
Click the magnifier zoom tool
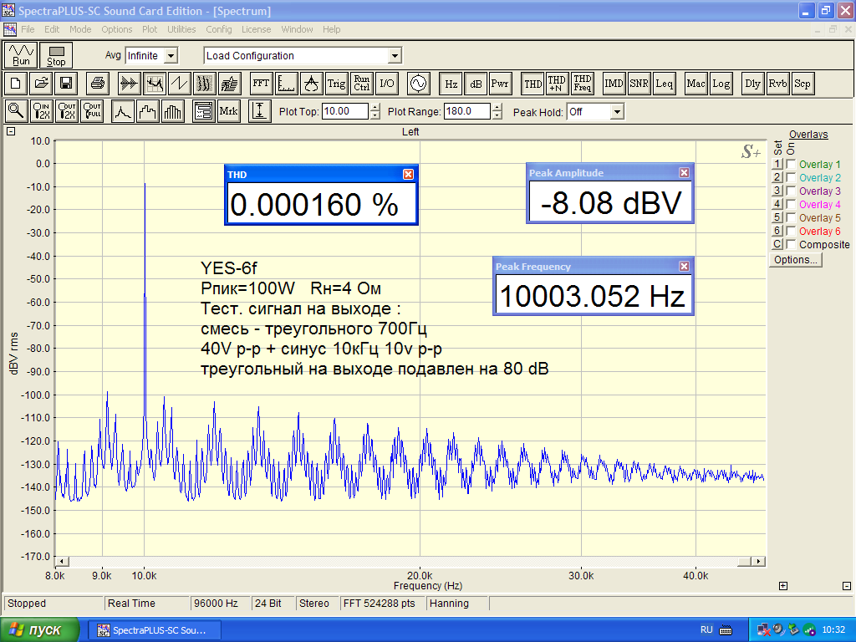(17, 111)
